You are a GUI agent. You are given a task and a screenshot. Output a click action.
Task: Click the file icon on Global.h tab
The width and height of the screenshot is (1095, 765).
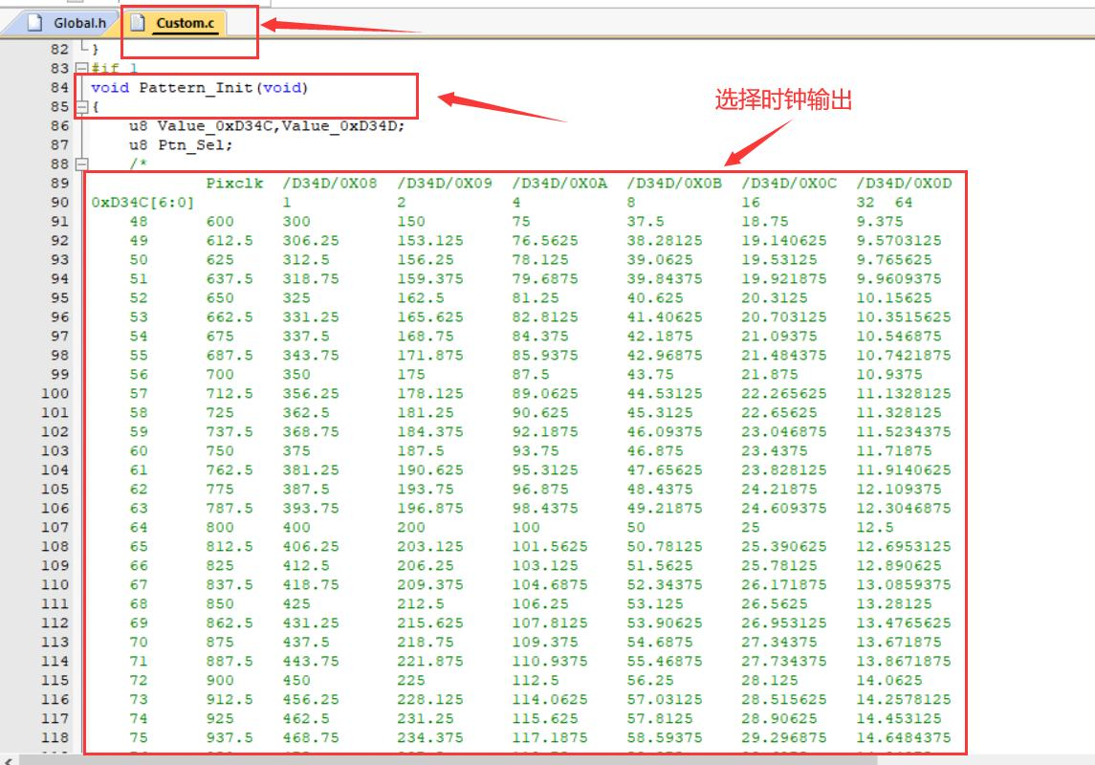tap(35, 22)
